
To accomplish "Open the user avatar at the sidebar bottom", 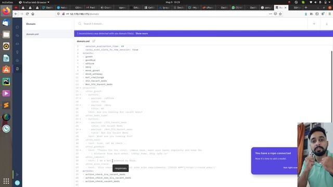I will tap(17, 183).
